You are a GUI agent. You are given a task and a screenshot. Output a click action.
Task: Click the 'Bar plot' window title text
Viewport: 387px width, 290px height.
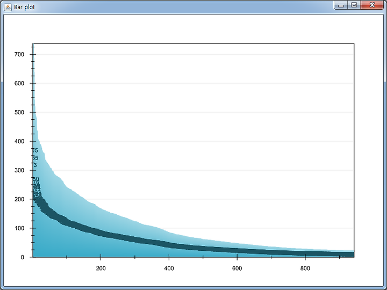pyautogui.click(x=24, y=7)
